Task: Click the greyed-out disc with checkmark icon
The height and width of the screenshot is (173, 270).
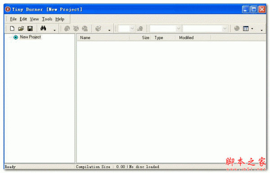Action: (x=98, y=29)
